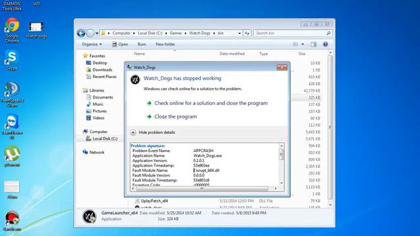The image size is (420, 236).
Task: Click the GameLauncher_x64 icon in details pane
Action: pos(89,216)
